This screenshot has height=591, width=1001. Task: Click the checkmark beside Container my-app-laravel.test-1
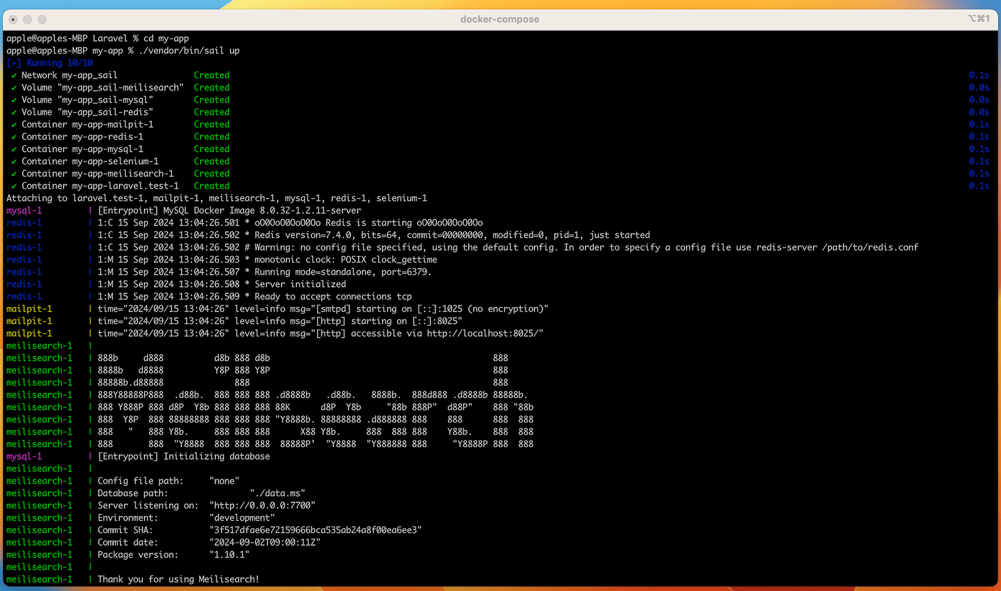14,186
